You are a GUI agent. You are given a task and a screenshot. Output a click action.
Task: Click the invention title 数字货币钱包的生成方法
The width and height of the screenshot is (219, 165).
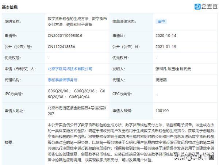(x=77, y=22)
